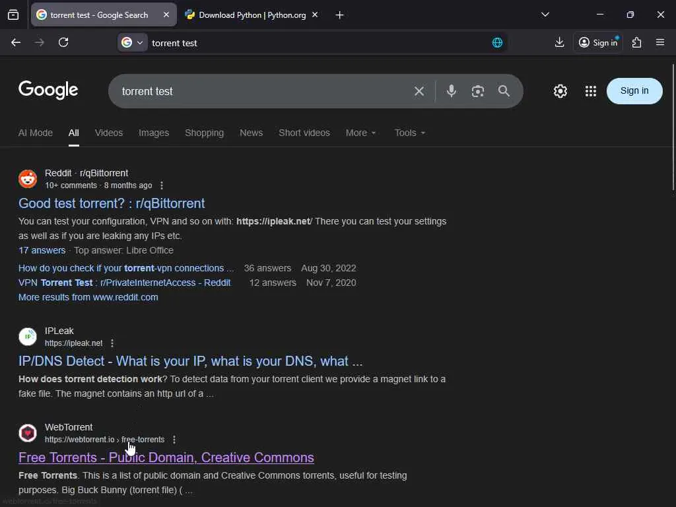Search by image with camera icon
The height and width of the screenshot is (507, 676).
coord(478,91)
